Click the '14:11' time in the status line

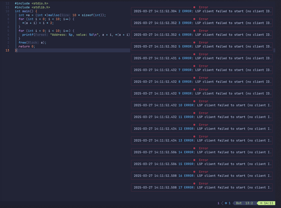(269, 203)
